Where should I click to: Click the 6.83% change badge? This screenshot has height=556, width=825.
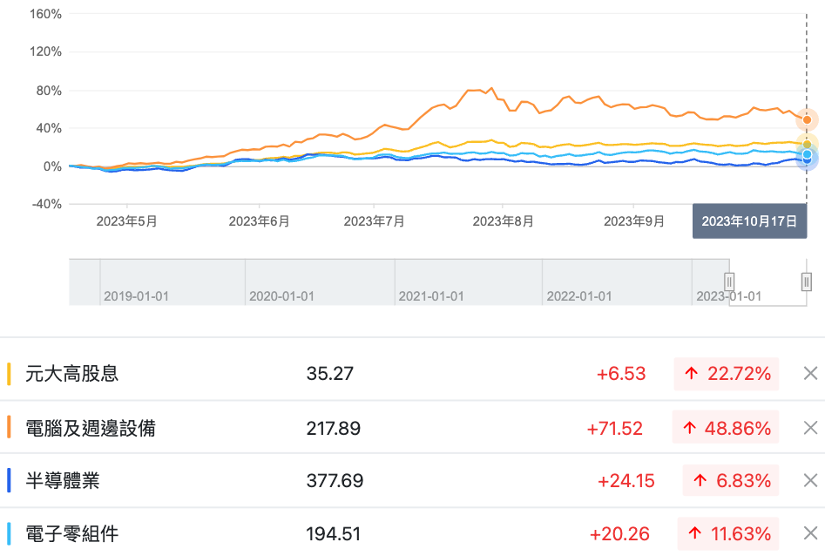click(732, 480)
